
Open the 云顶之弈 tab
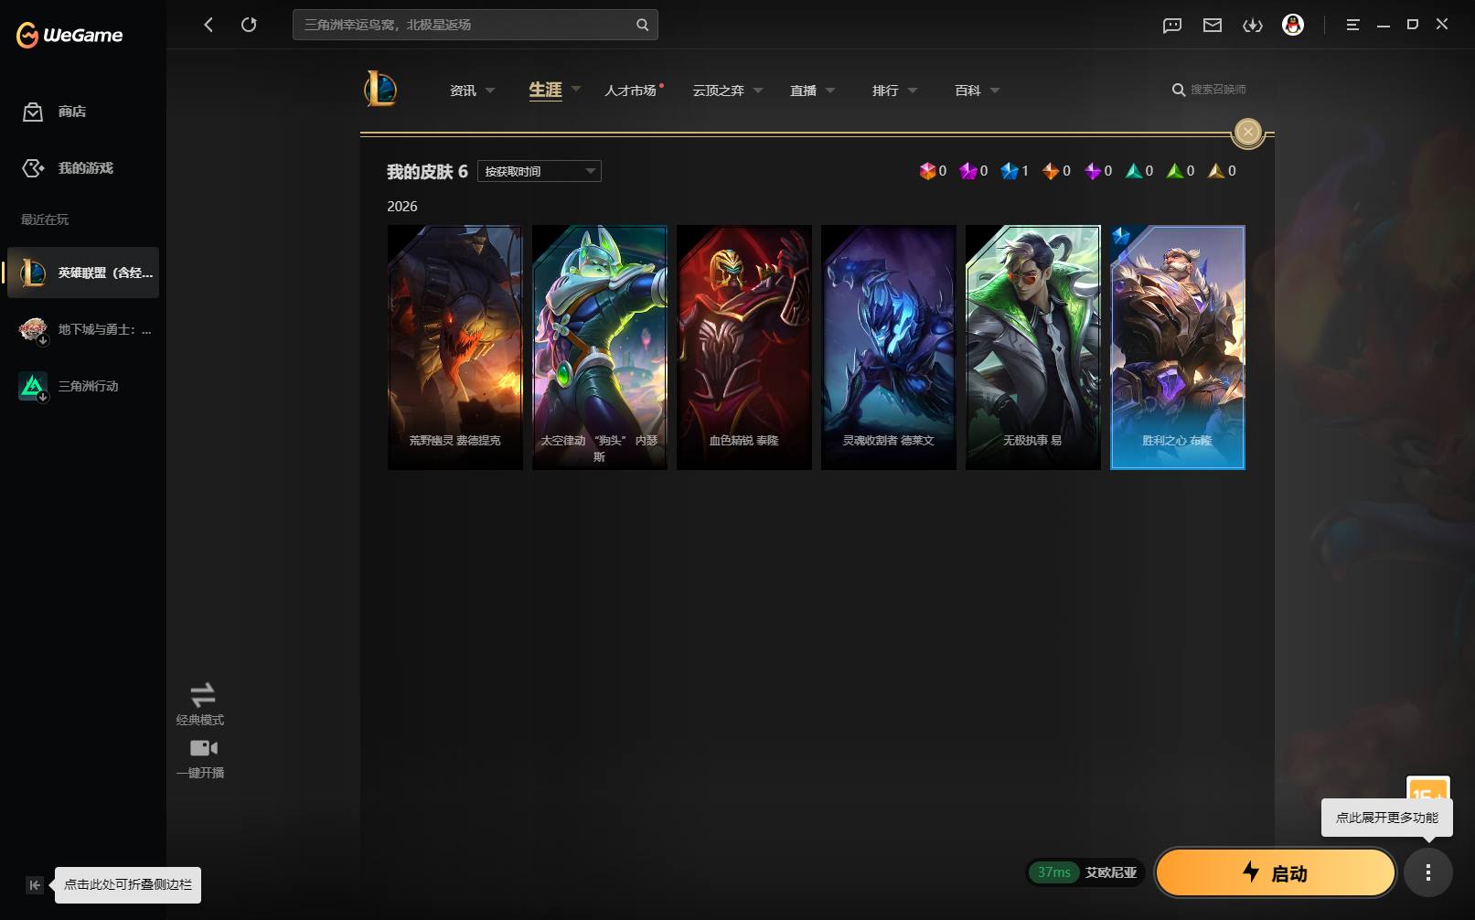click(x=719, y=91)
